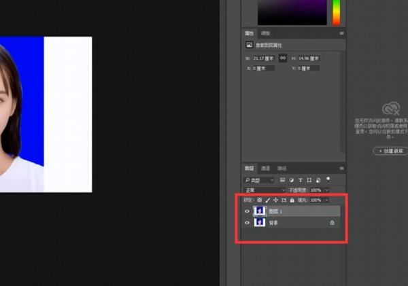Lock transparent pixels in Layers panel

259,200
